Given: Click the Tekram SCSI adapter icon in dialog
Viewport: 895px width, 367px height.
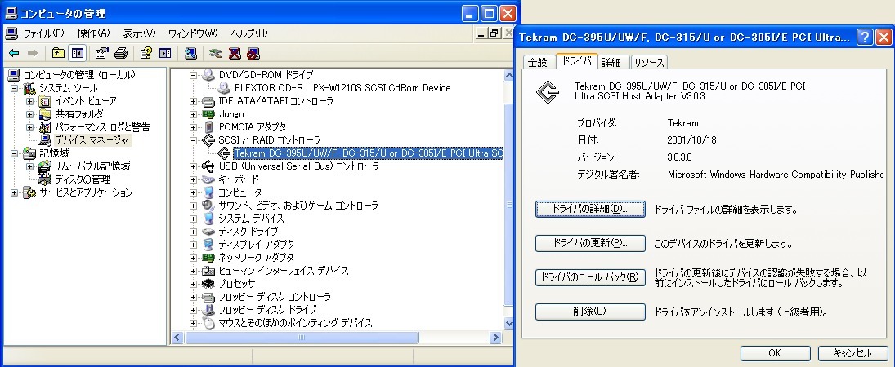Looking at the screenshot, I should coord(548,91).
